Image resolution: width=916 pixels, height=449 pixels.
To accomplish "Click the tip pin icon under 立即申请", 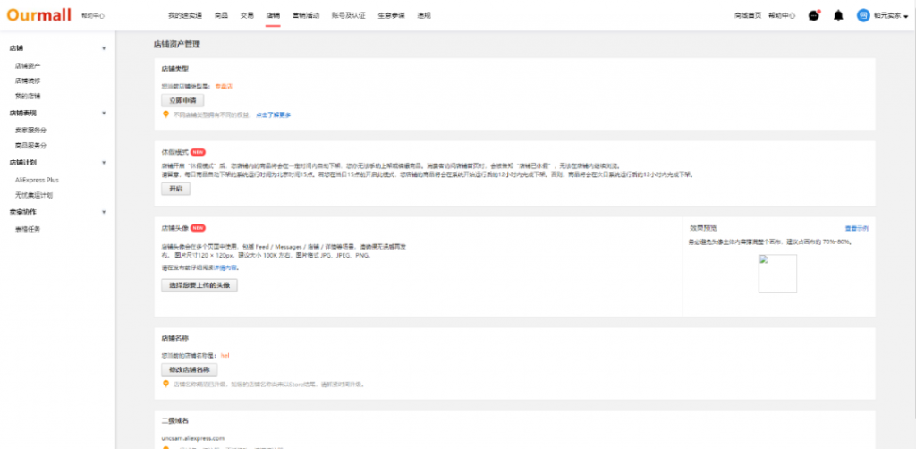I will click(x=165, y=114).
